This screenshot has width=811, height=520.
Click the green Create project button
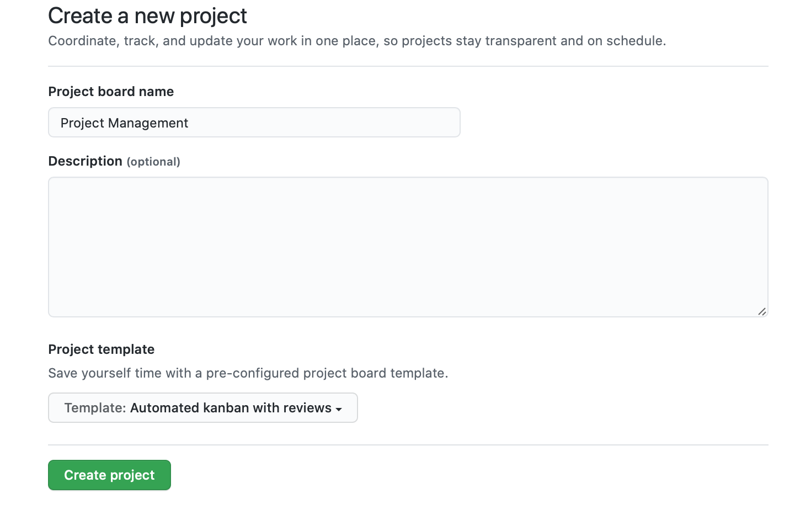coord(109,475)
